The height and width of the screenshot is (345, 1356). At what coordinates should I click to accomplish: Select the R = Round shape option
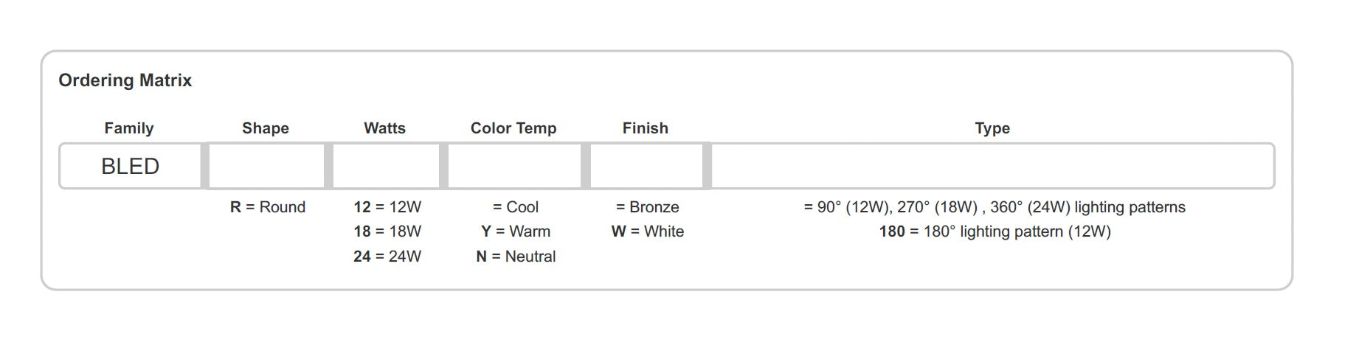click(268, 207)
